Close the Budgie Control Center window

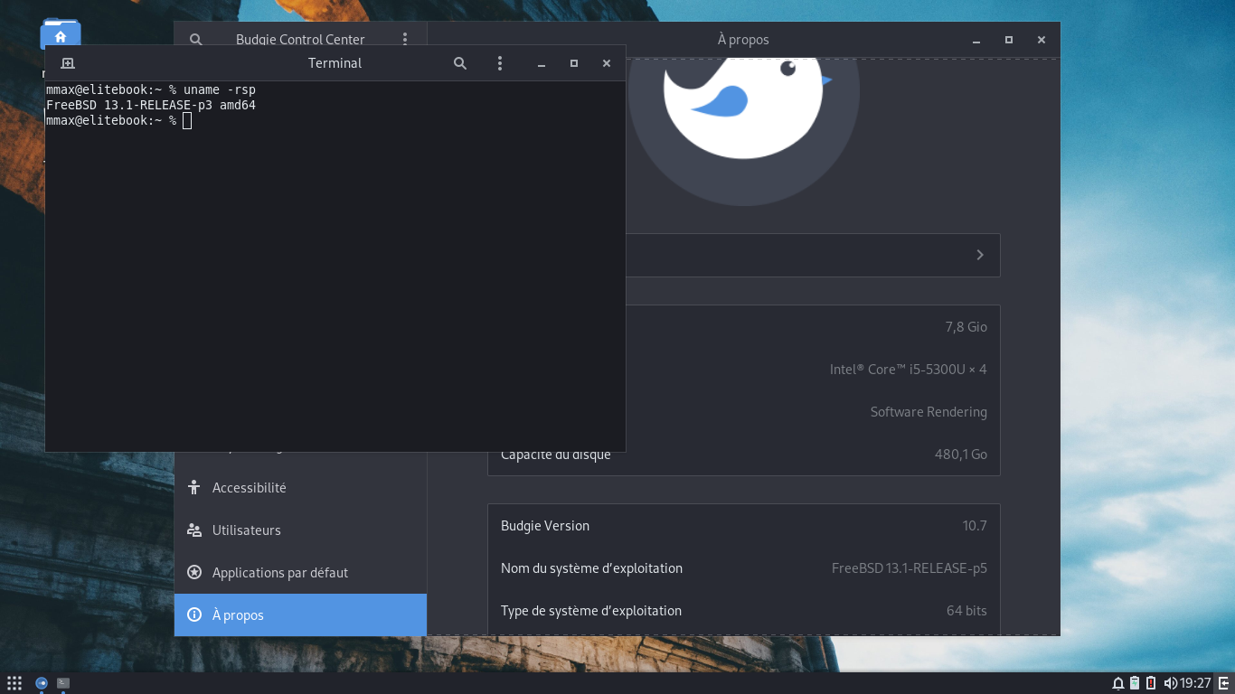coord(1042,40)
